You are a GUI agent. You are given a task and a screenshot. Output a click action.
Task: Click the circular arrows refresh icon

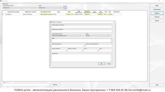65,7
